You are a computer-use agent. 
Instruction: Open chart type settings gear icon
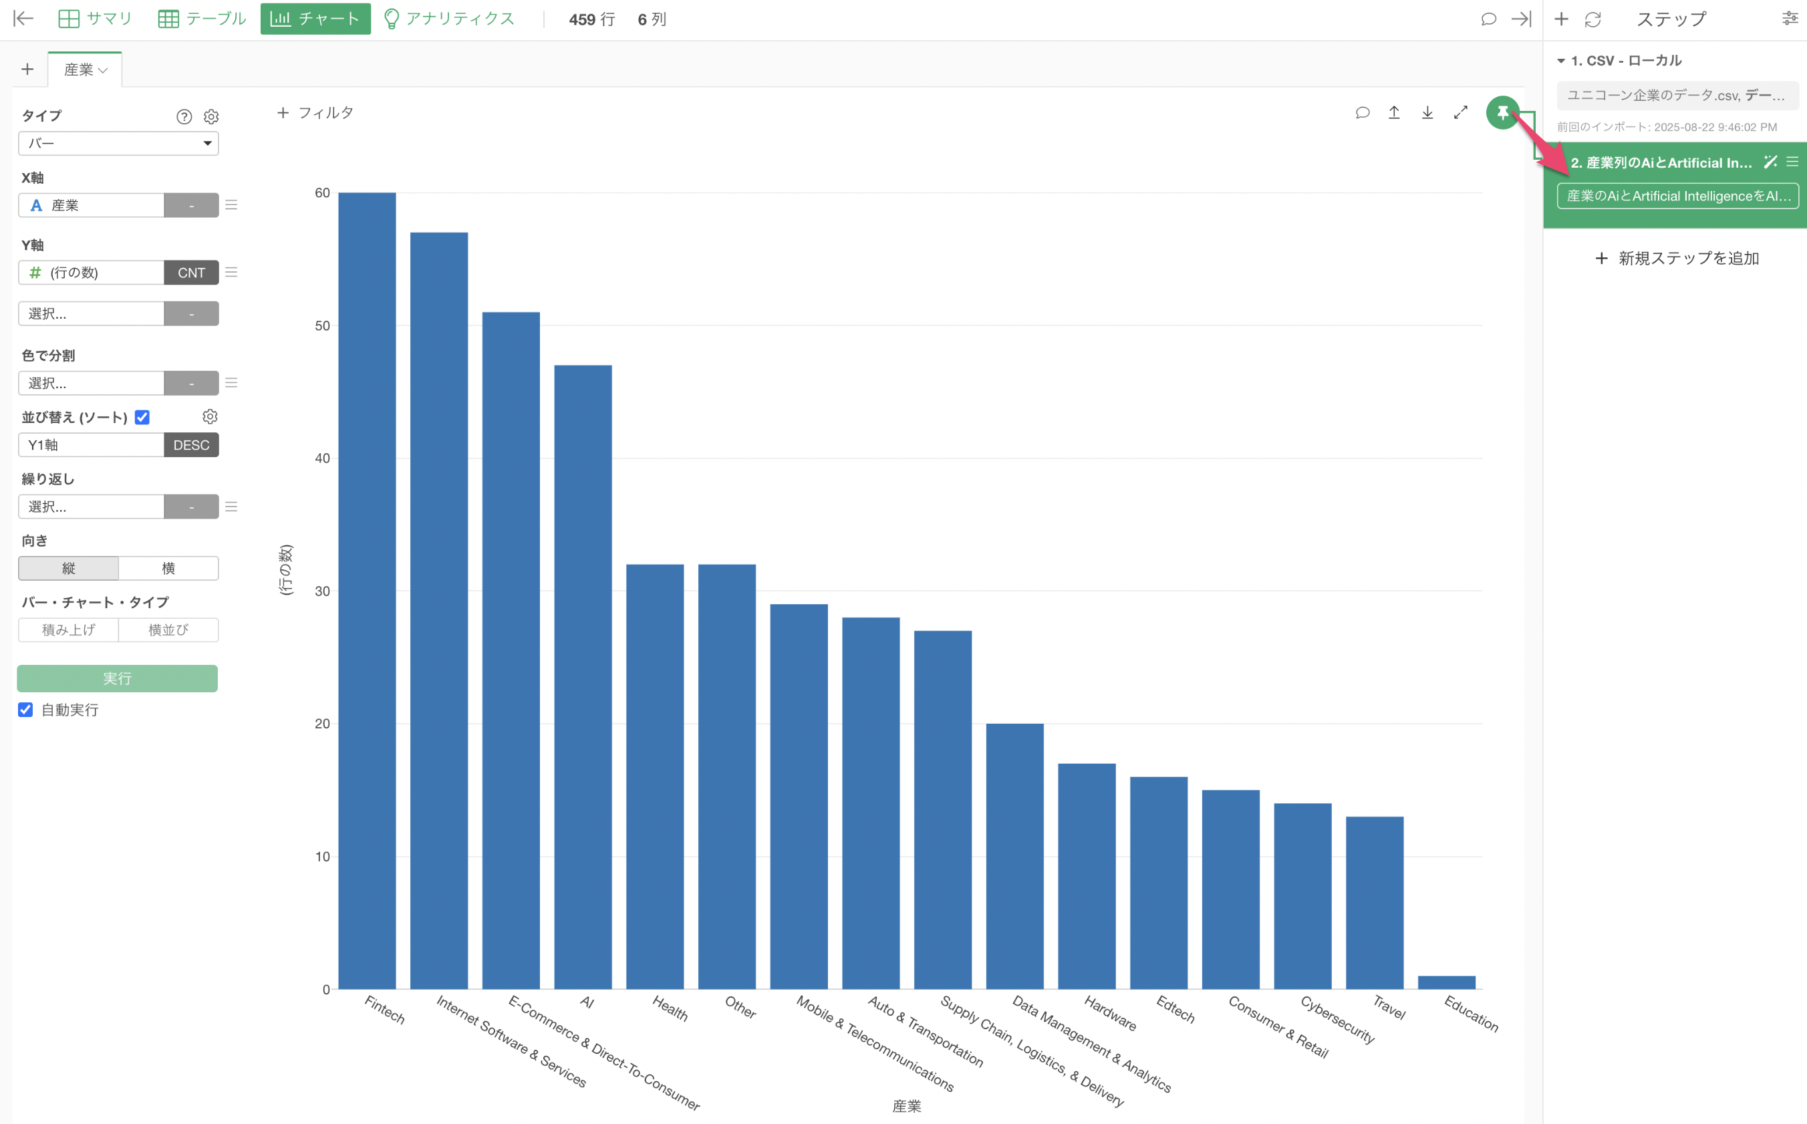point(211,117)
